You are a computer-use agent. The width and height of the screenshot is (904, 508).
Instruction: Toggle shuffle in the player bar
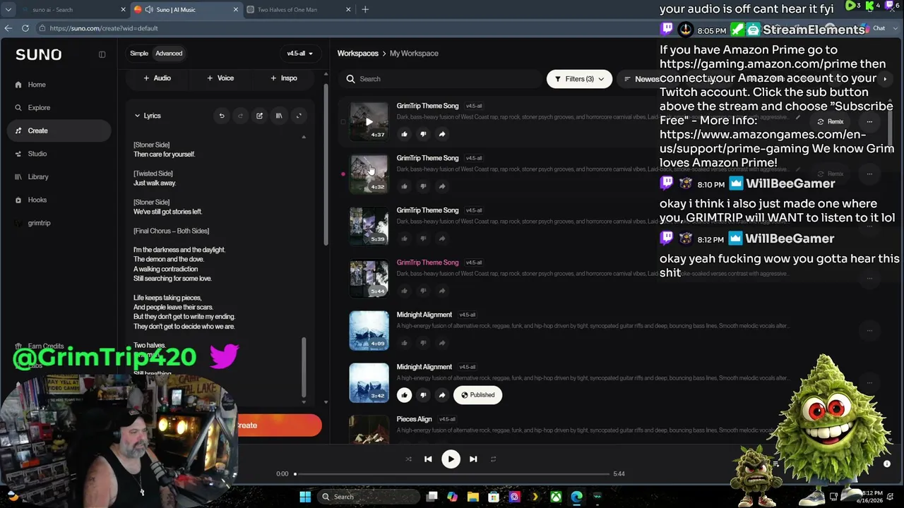(x=408, y=459)
